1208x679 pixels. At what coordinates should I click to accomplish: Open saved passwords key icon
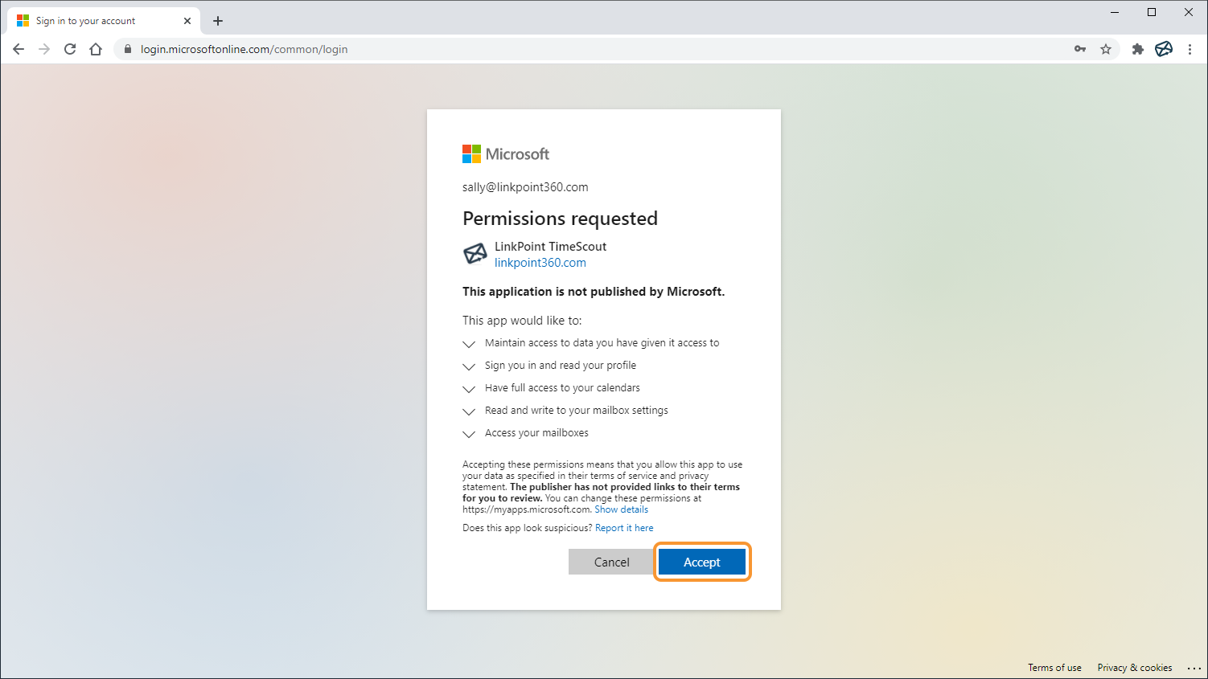[1080, 49]
